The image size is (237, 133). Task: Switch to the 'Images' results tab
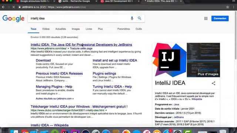pos(76,29)
